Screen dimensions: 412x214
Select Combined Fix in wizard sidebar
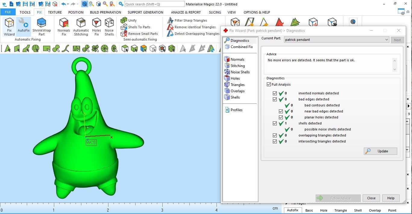239,47
